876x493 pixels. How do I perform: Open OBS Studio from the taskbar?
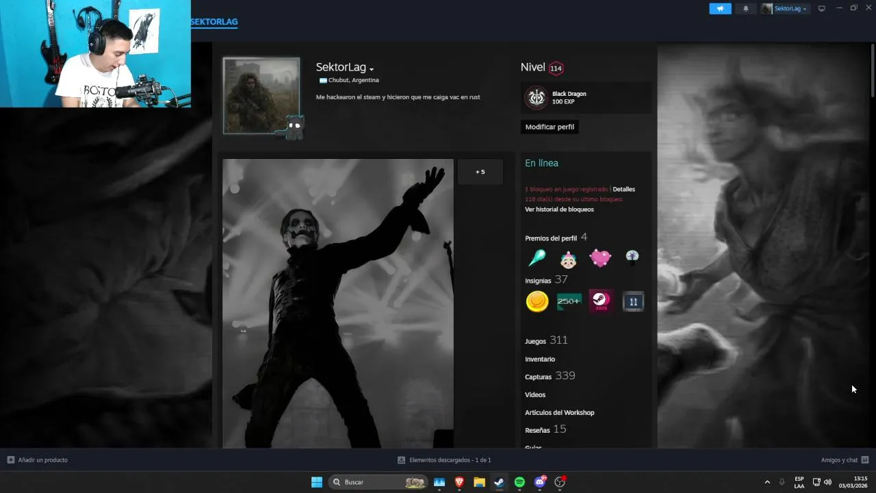pyautogui.click(x=561, y=482)
